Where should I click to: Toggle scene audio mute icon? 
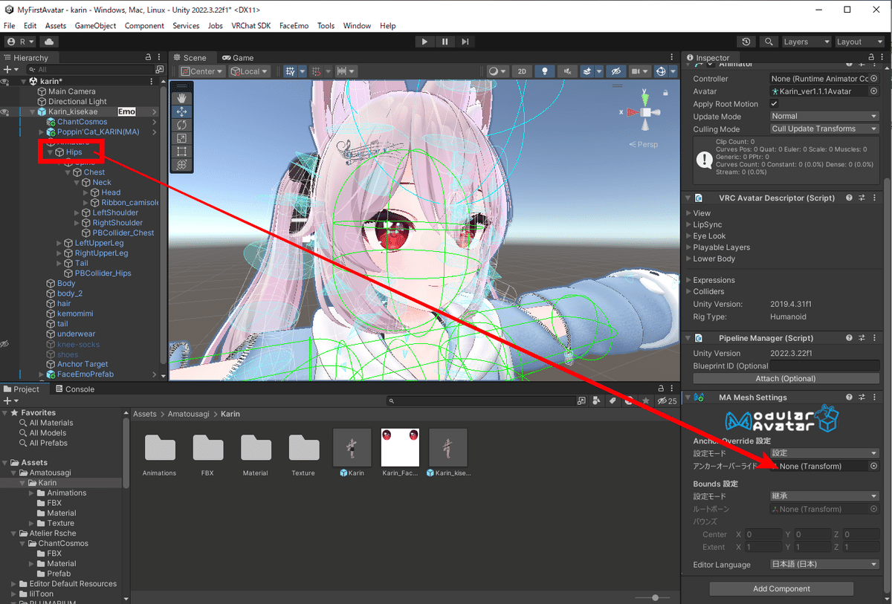tap(567, 71)
